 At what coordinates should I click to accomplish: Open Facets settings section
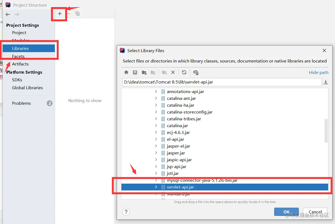(18, 56)
